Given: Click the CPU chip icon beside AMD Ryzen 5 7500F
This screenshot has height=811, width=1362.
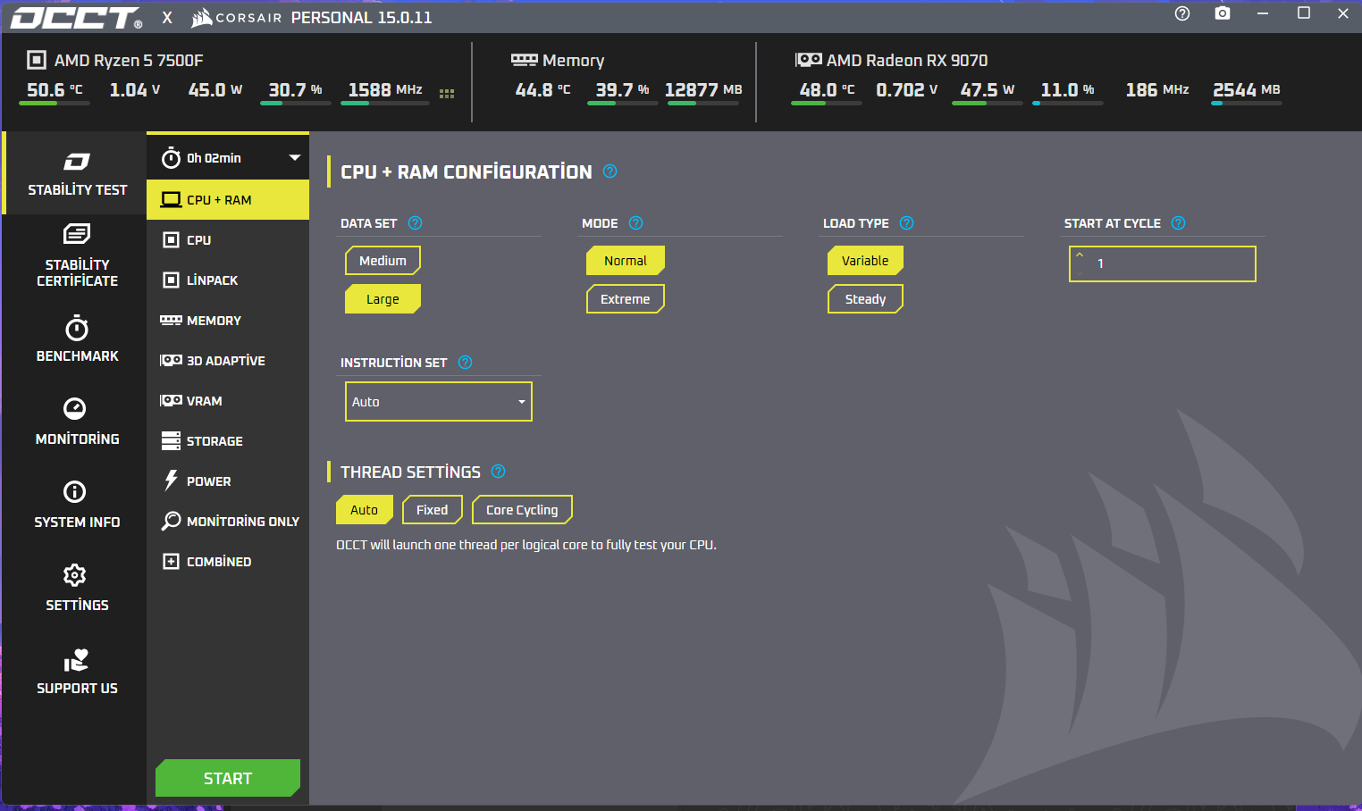Looking at the screenshot, I should pyautogui.click(x=37, y=60).
